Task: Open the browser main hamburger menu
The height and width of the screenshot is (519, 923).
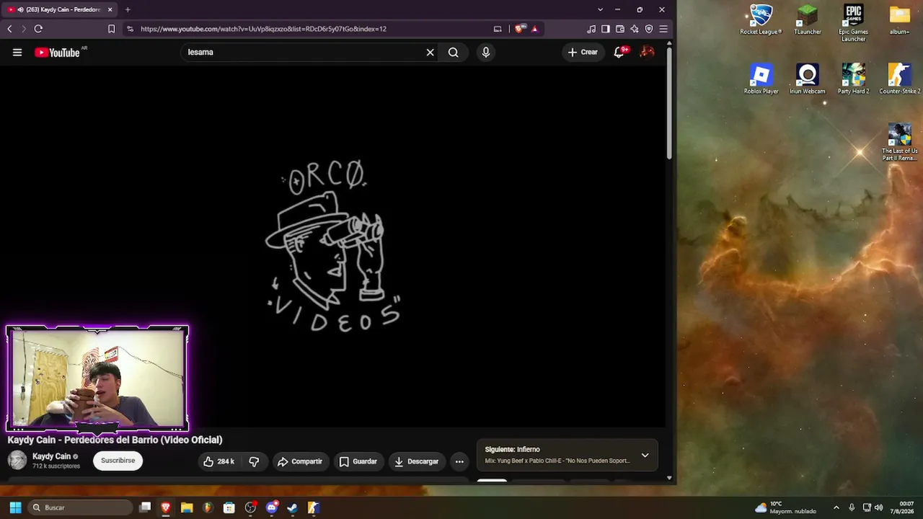Action: click(x=663, y=29)
